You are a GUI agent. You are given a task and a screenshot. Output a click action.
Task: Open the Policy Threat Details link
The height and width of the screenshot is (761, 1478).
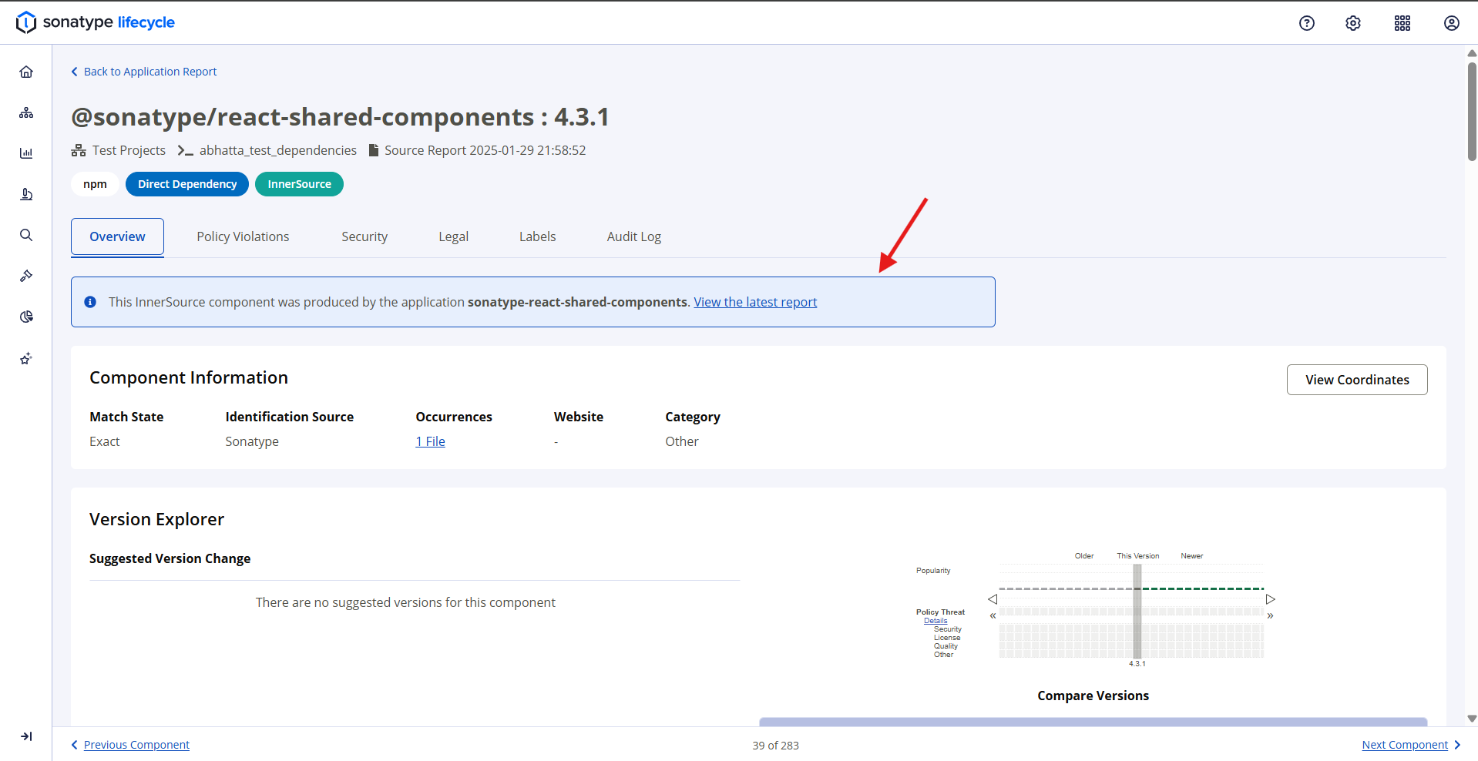pos(936,621)
